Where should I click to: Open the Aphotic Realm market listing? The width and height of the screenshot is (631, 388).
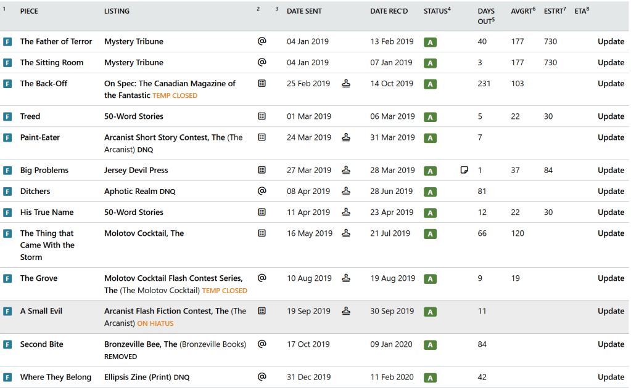coord(130,191)
